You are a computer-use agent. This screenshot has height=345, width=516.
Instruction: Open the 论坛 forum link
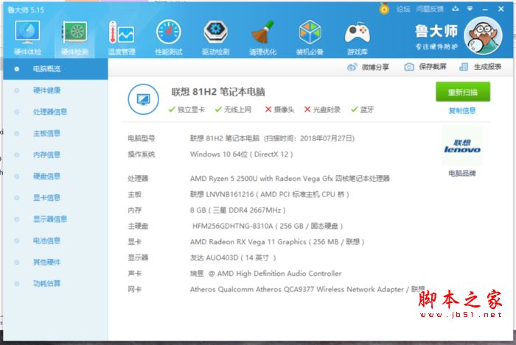pos(402,9)
